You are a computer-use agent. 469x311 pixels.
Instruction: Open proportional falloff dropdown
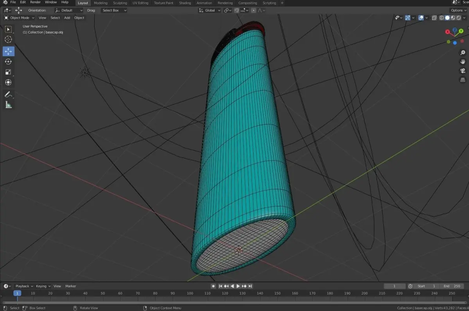[262, 11]
